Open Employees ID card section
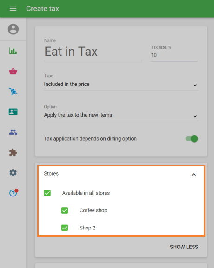Viewport: 214px width, 268px height. (x=13, y=112)
